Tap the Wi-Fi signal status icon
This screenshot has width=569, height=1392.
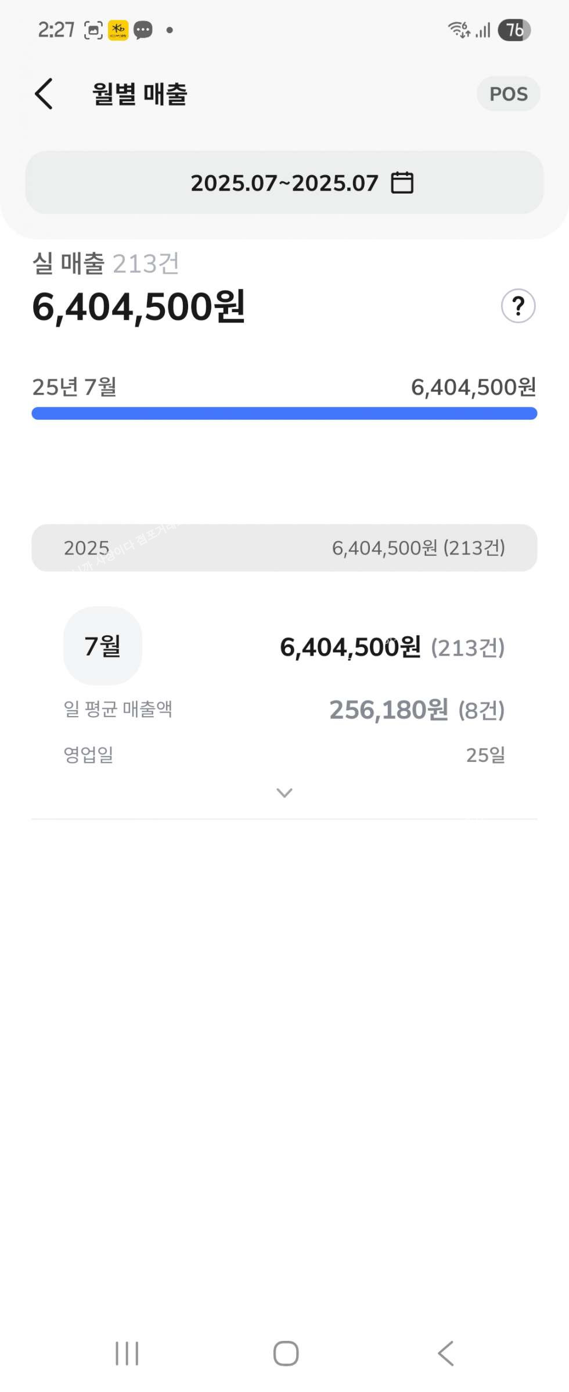pos(459,30)
